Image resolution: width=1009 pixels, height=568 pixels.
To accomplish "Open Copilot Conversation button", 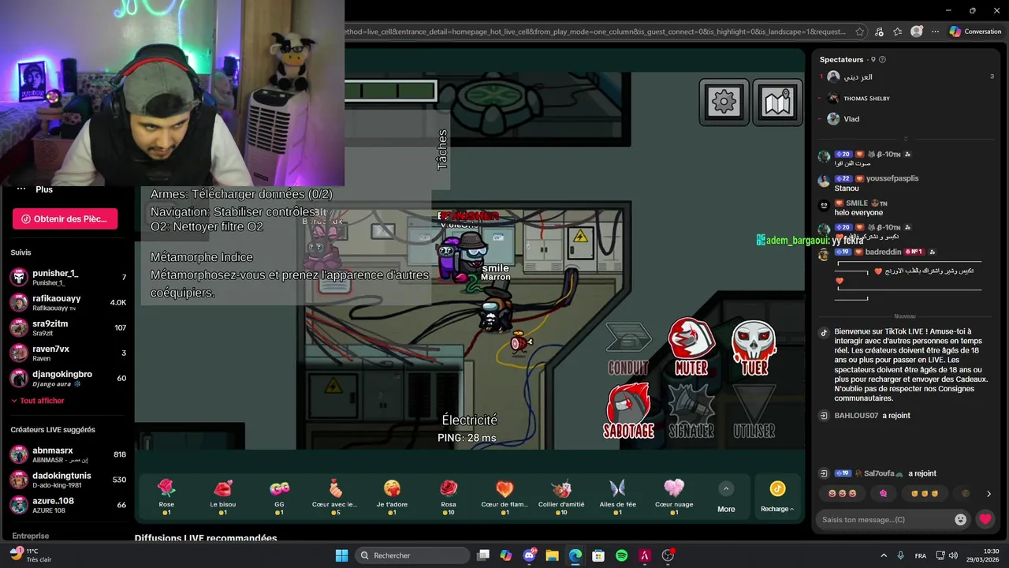I will point(975,32).
